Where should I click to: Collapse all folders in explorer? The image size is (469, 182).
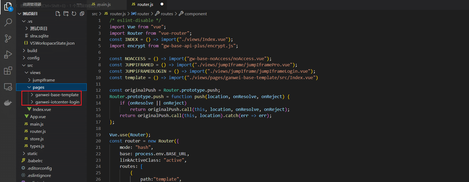point(82,14)
